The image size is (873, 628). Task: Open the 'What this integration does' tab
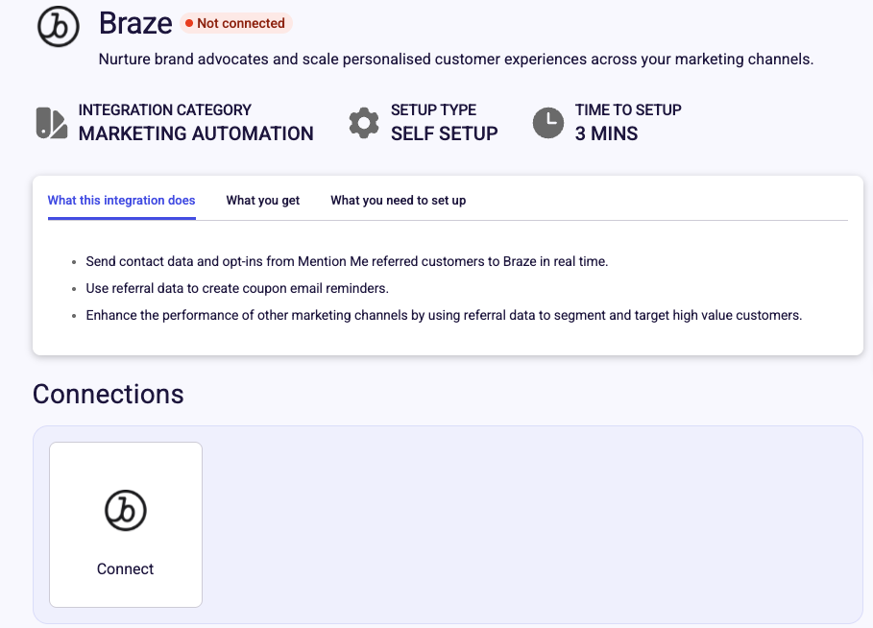point(121,201)
